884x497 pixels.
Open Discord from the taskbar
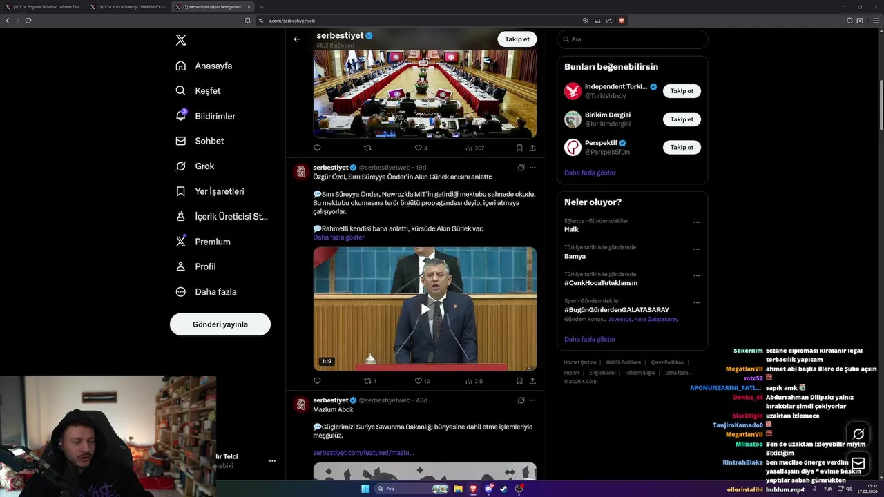pyautogui.click(x=489, y=489)
